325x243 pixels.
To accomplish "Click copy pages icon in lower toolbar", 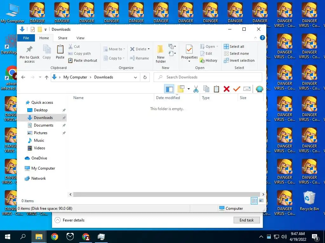I will pyautogui.click(x=206, y=89).
